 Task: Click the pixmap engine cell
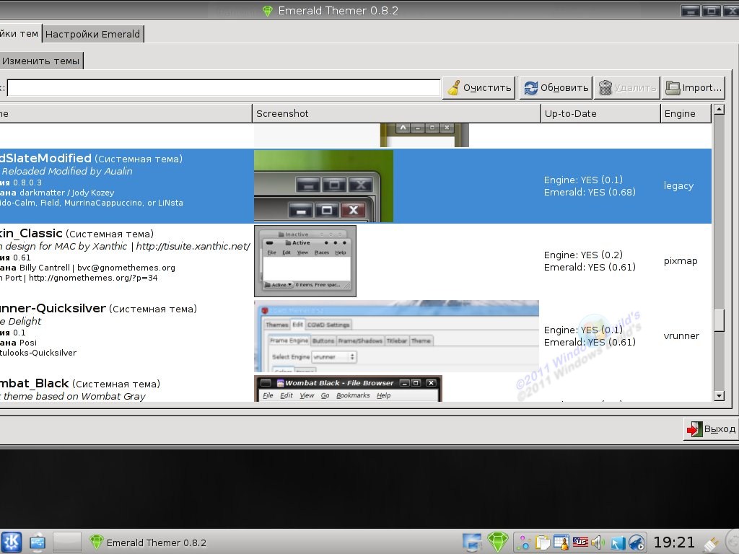(681, 261)
